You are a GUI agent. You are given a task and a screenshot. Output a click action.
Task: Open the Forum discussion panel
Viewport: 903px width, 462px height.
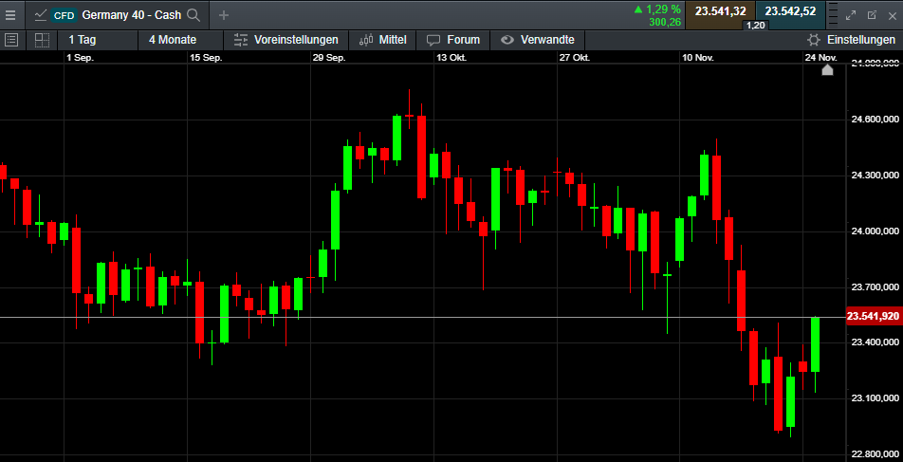[453, 40]
